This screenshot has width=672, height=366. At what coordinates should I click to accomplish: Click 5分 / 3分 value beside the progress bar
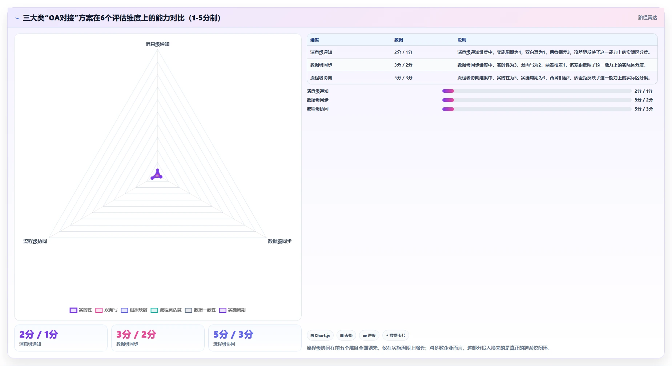coord(644,109)
